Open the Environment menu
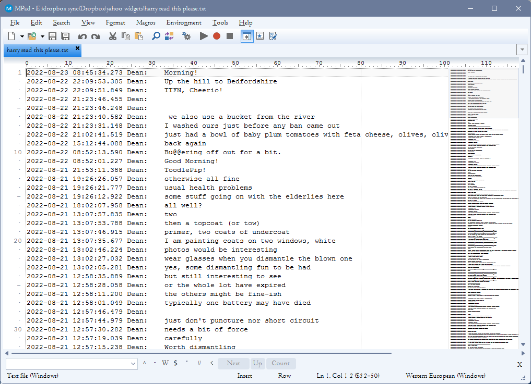The image size is (531, 384). coord(183,22)
